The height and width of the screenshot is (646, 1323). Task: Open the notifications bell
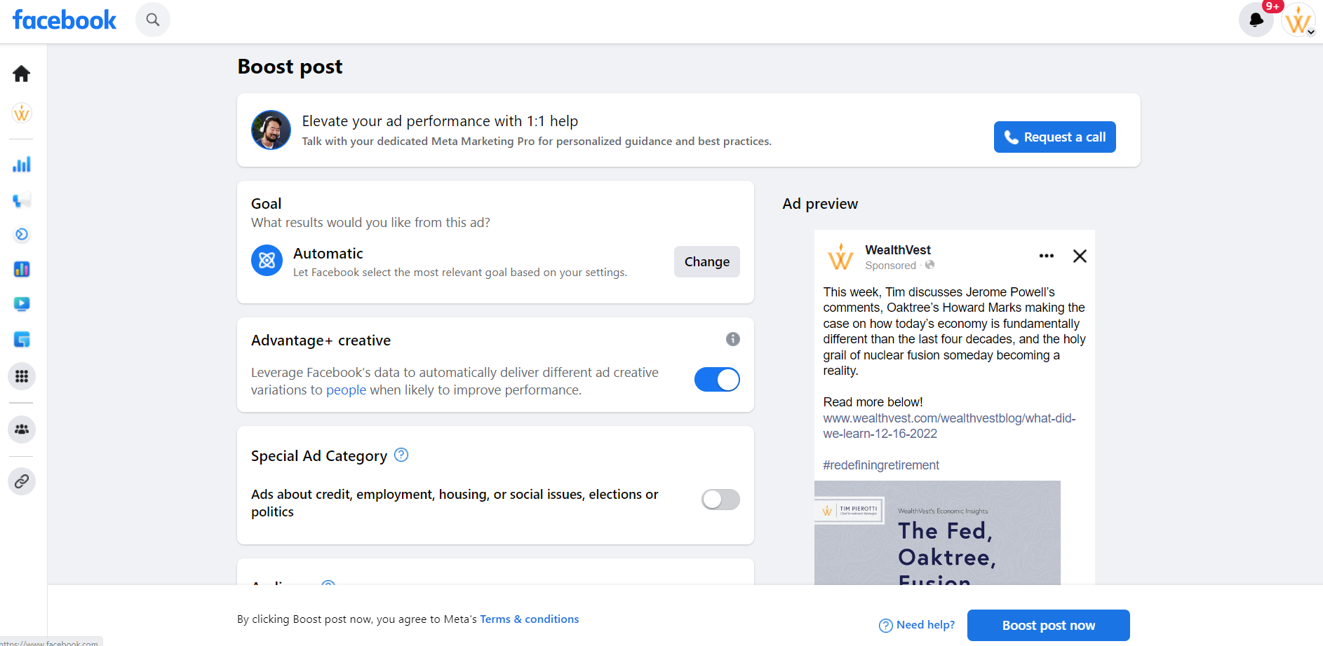pyautogui.click(x=1256, y=20)
